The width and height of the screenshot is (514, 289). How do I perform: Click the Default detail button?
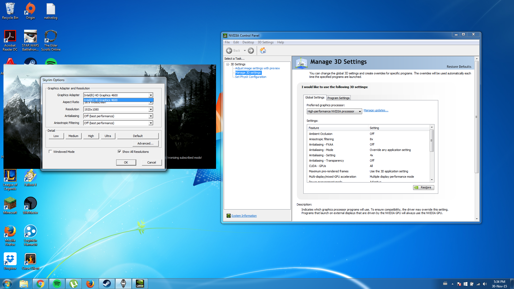click(138, 136)
